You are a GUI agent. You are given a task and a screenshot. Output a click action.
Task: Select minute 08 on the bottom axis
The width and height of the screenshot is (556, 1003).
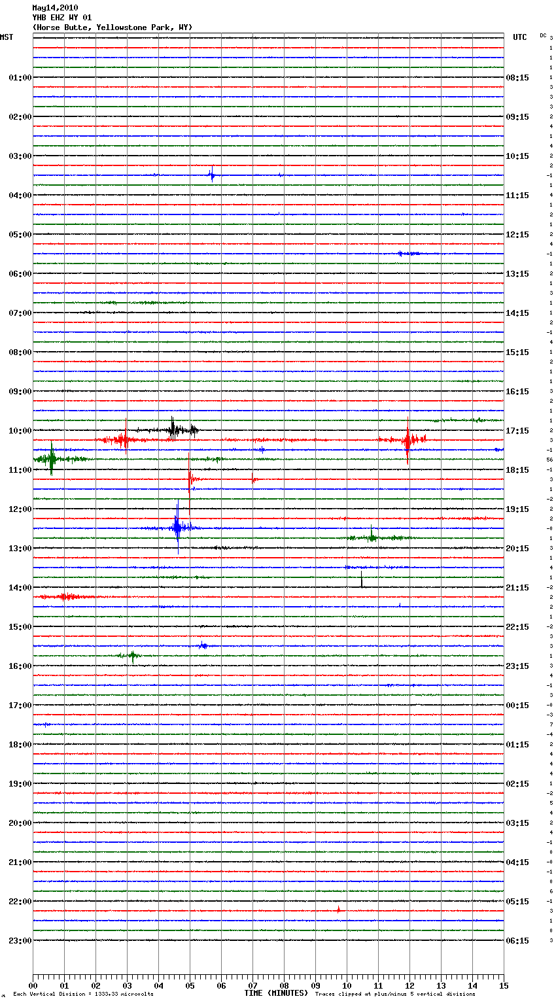pyautogui.click(x=284, y=985)
